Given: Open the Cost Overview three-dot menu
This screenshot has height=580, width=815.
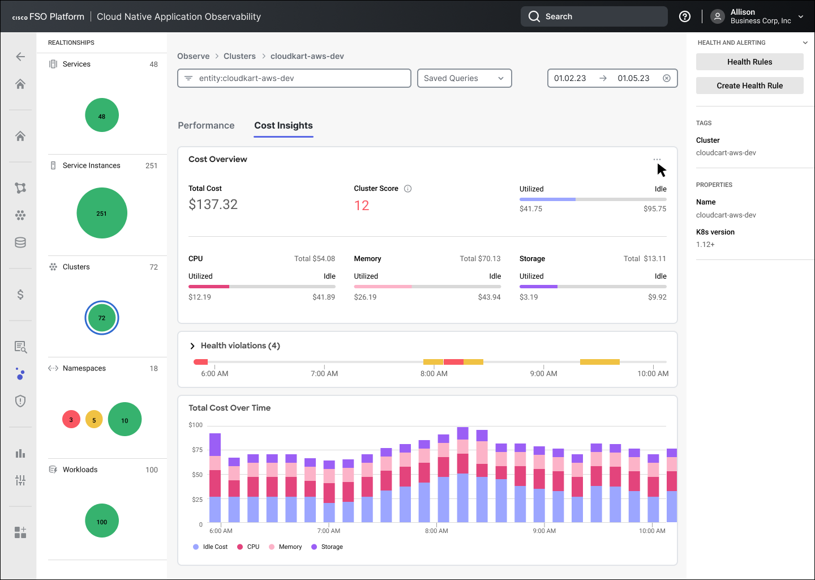Looking at the screenshot, I should 657,159.
